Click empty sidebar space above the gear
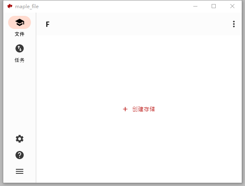This screenshot has width=245, height=186. tap(20, 98)
